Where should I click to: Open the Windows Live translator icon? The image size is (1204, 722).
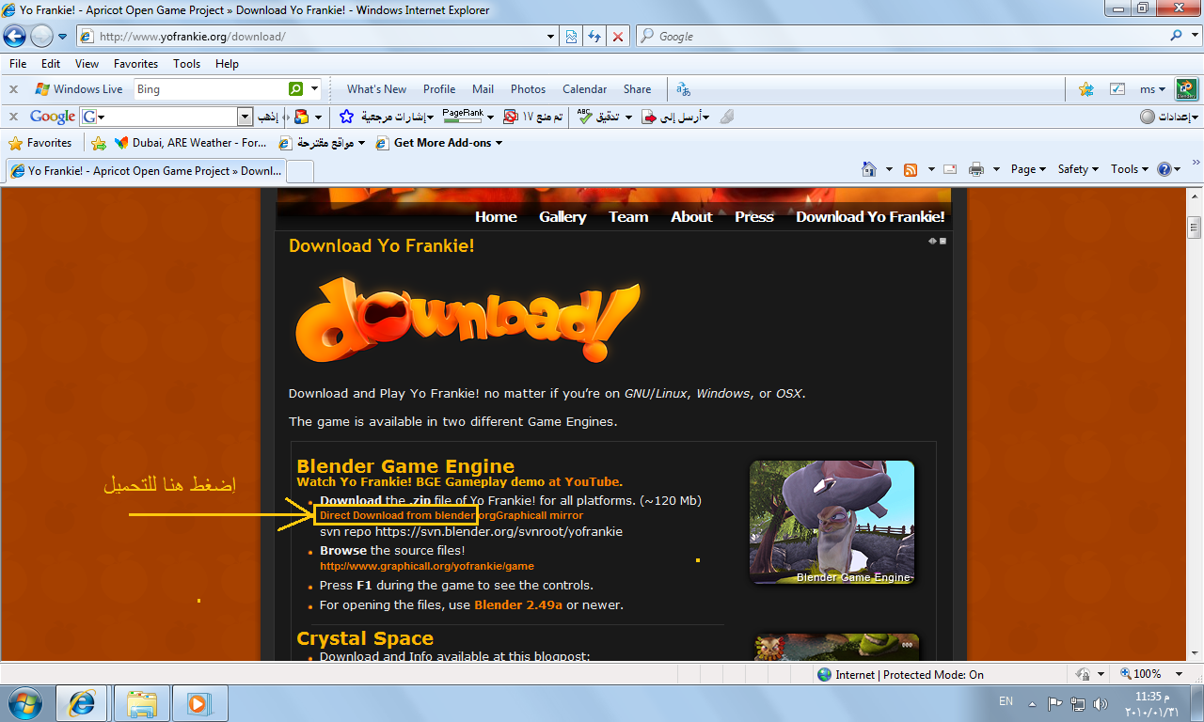[684, 89]
